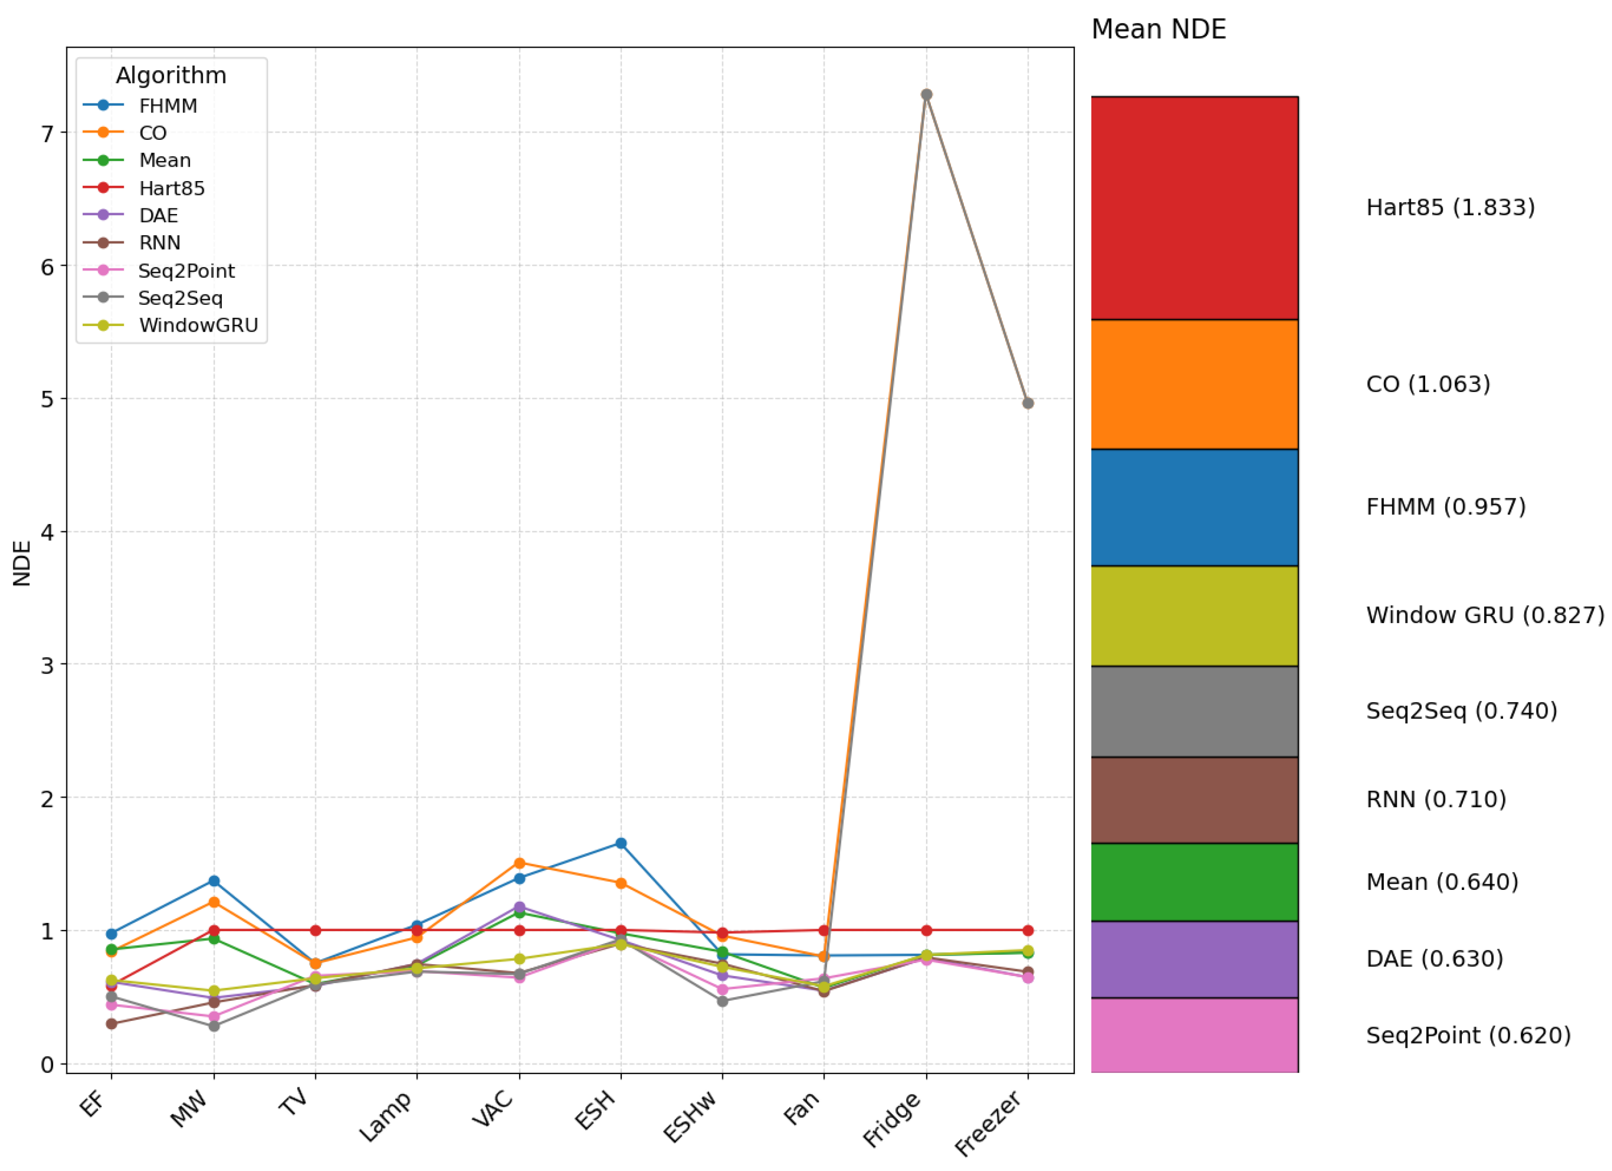Click the Algorithm legend title
1612x1171 pixels.
click(171, 75)
